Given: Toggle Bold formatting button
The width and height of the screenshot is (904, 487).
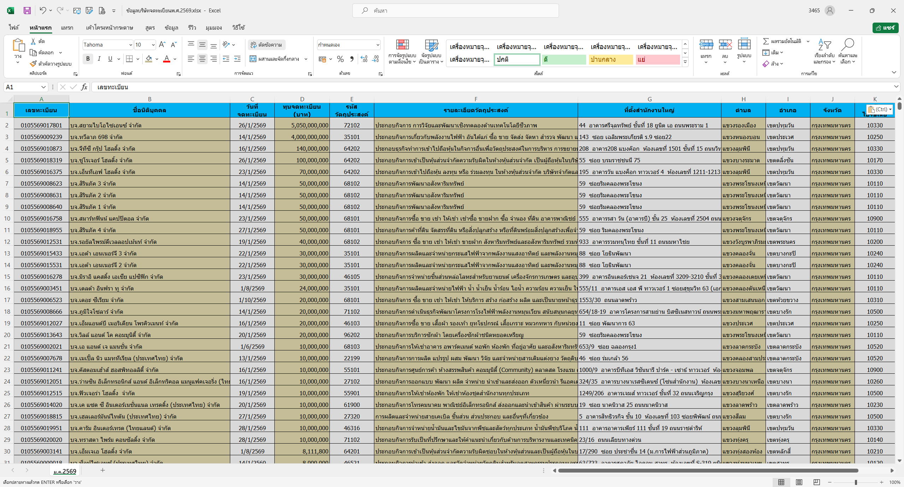Looking at the screenshot, I should [x=88, y=59].
